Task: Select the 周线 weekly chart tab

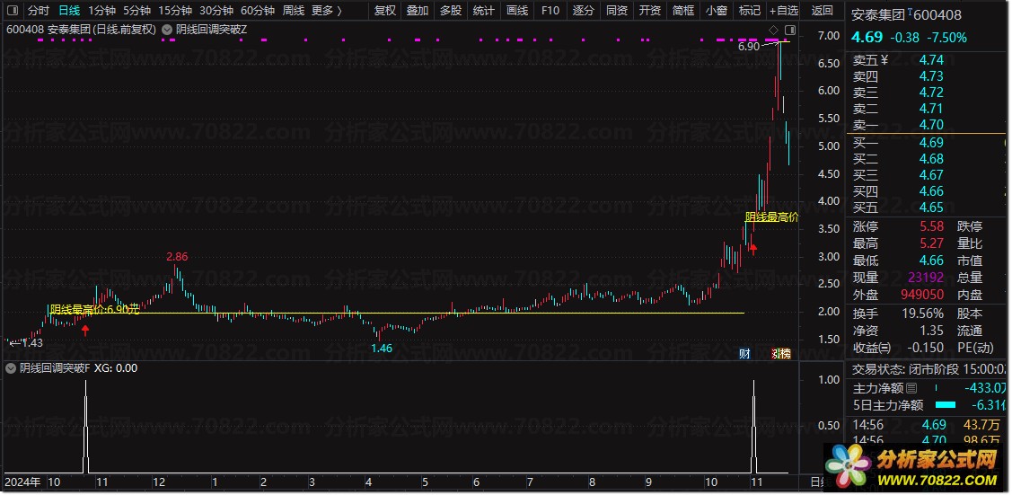Action: [x=294, y=11]
